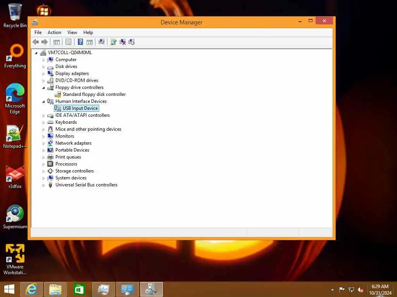
Task: Select the Portable Devices label
Action: tap(72, 150)
